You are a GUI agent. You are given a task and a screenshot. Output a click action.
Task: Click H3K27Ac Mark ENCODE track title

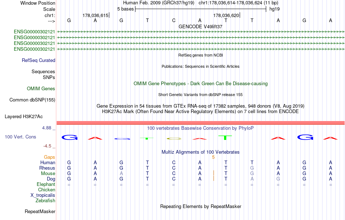pos(200,112)
